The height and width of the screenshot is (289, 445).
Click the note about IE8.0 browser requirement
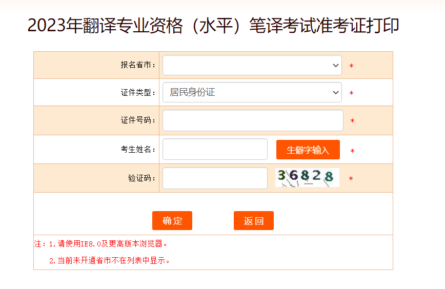(x=101, y=243)
